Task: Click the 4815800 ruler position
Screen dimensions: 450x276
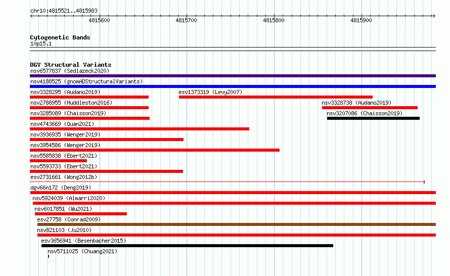Action: point(274,20)
